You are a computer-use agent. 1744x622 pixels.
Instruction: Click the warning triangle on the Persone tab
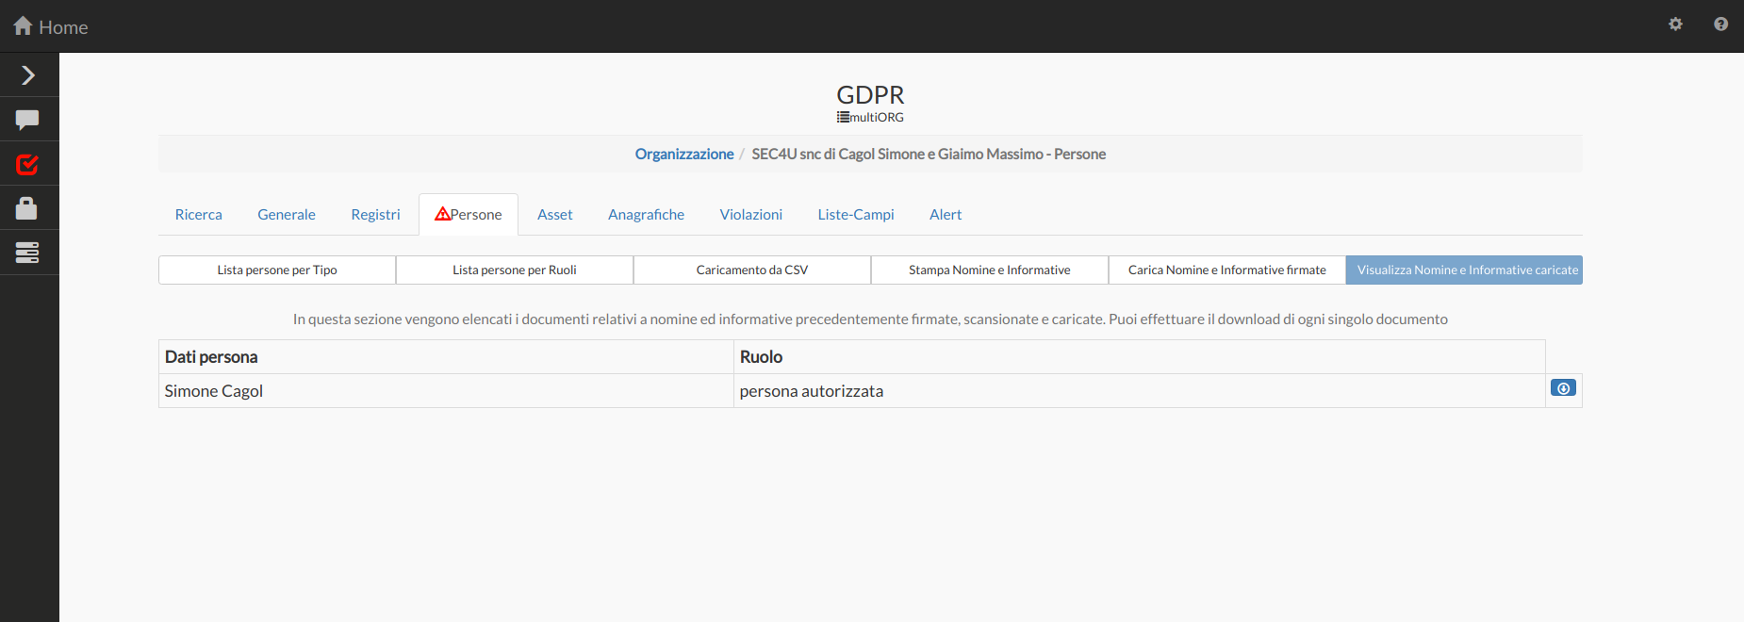442,214
